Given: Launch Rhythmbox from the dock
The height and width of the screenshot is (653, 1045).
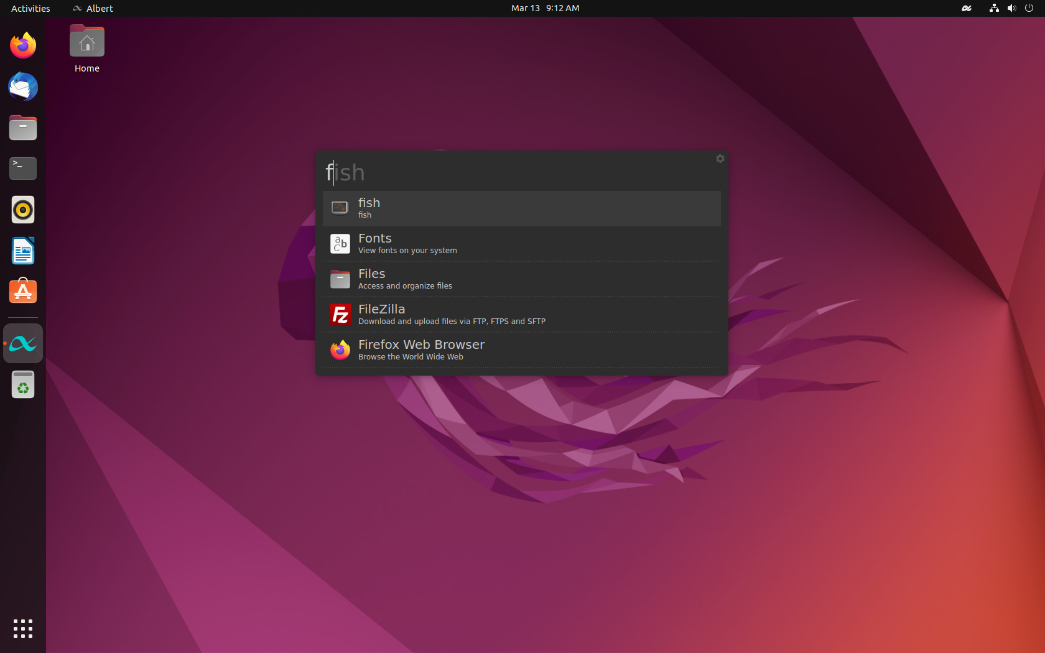Looking at the screenshot, I should tap(23, 210).
